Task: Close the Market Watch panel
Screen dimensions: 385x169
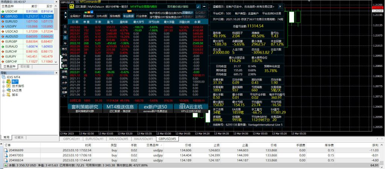Action: pos(57,2)
